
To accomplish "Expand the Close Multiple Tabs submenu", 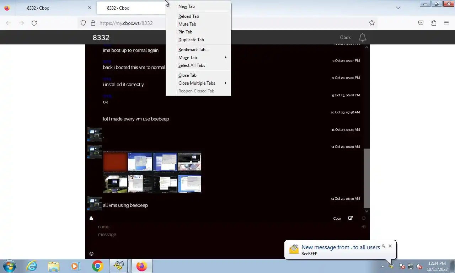I will click(198, 83).
